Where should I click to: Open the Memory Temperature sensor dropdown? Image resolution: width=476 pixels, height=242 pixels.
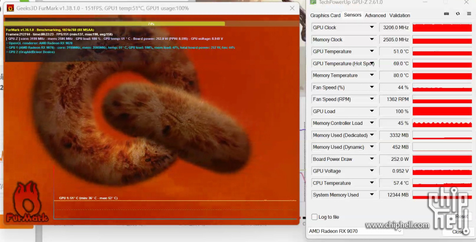pyautogui.click(x=371, y=75)
